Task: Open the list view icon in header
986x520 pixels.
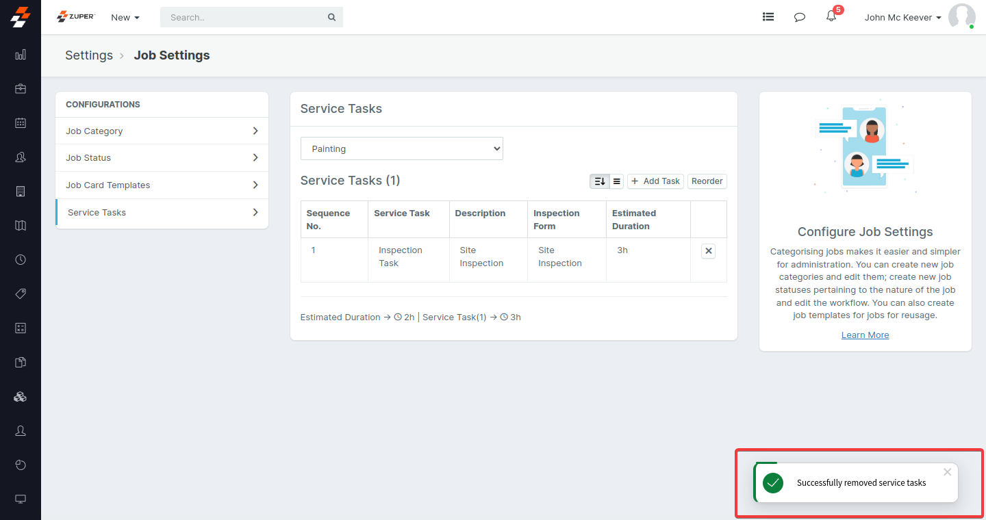Action: (x=768, y=17)
